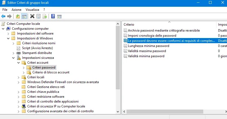Click the blue Help question mark icon
Image resolution: width=227 pixels, height=119 pixels.
[53, 16]
